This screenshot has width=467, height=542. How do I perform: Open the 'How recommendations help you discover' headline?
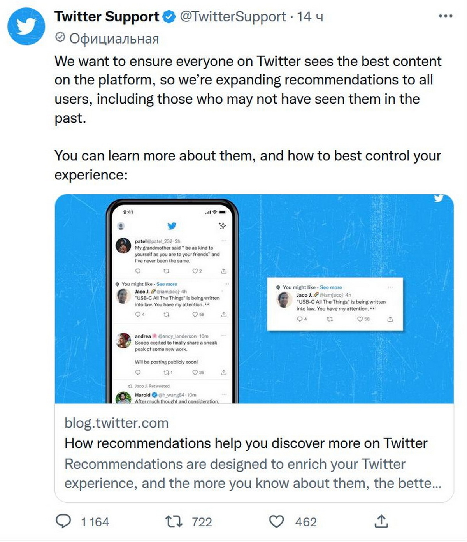(246, 443)
